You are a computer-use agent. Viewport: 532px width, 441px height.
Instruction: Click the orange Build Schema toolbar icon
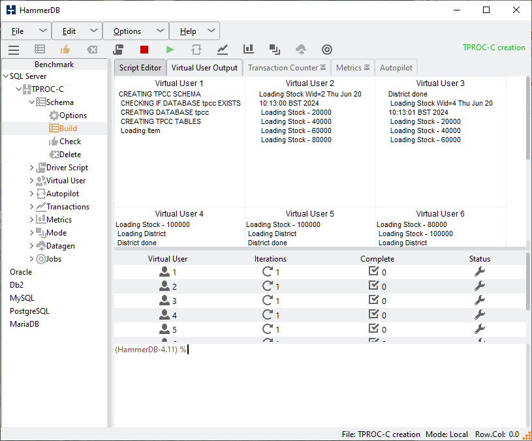pyautogui.click(x=65, y=50)
